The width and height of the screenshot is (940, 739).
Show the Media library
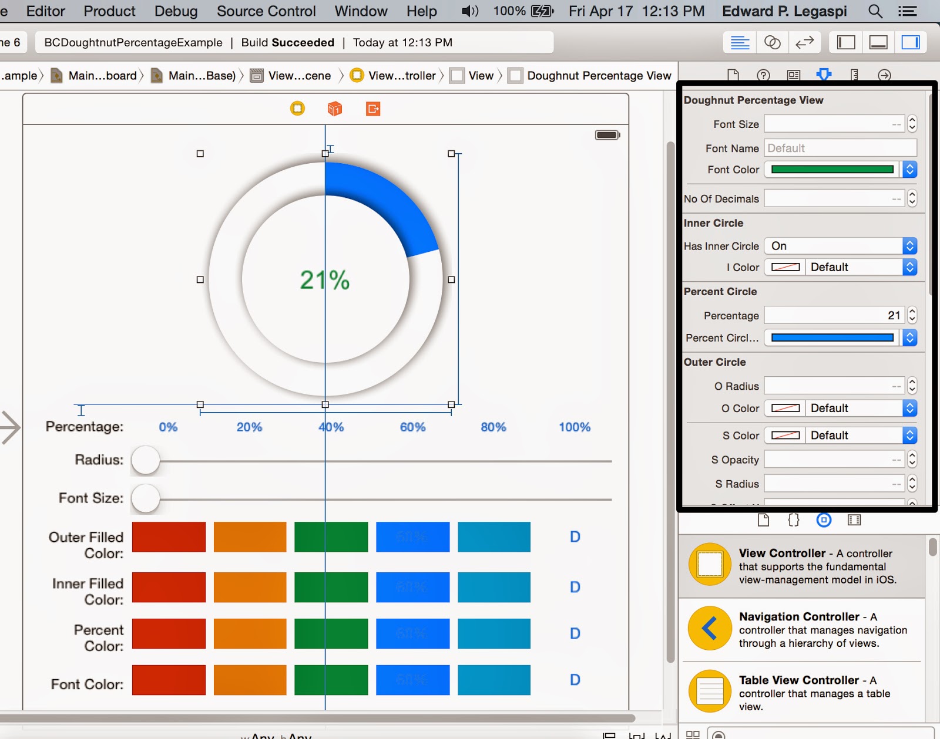(854, 520)
